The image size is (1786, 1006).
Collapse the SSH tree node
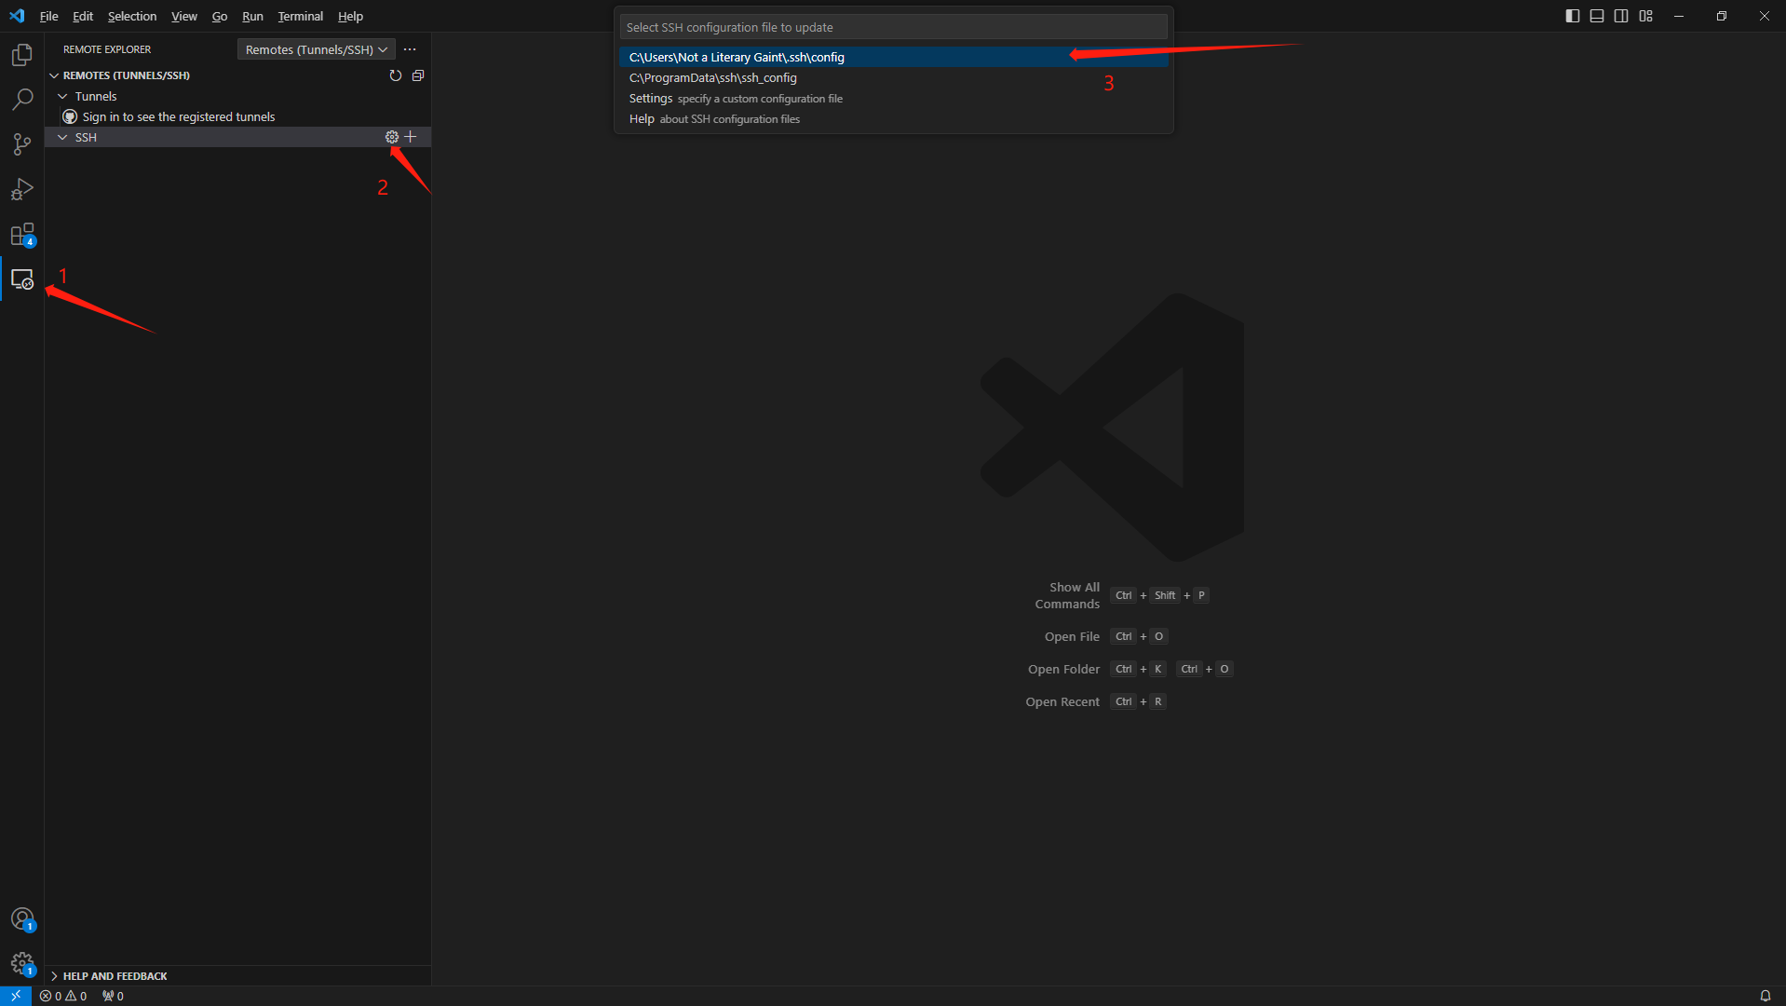pos(62,137)
